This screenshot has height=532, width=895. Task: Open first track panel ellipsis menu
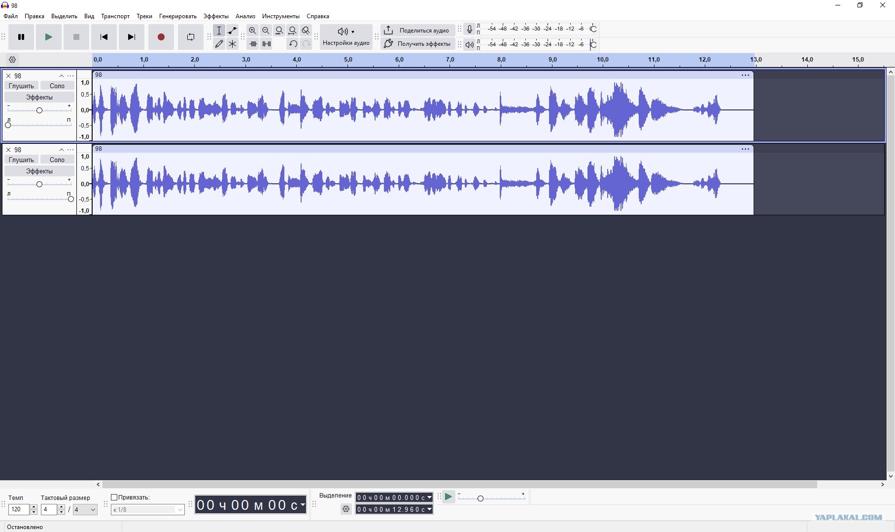[70, 76]
